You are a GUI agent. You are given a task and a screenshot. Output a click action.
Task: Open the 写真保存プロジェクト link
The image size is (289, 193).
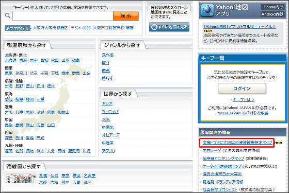(220, 189)
